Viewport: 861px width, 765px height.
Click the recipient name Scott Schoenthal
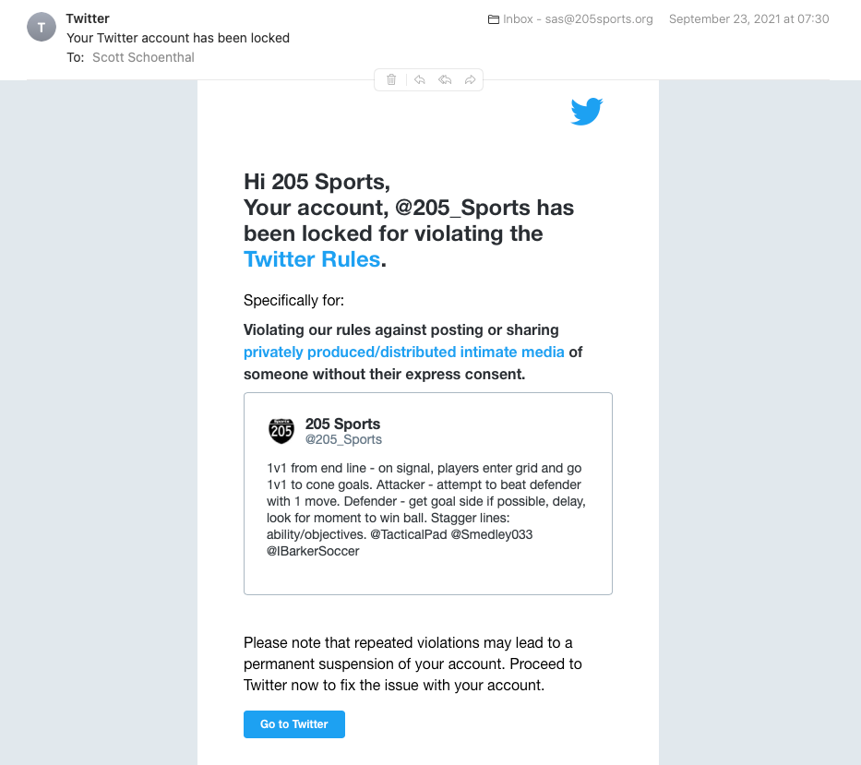tap(143, 57)
